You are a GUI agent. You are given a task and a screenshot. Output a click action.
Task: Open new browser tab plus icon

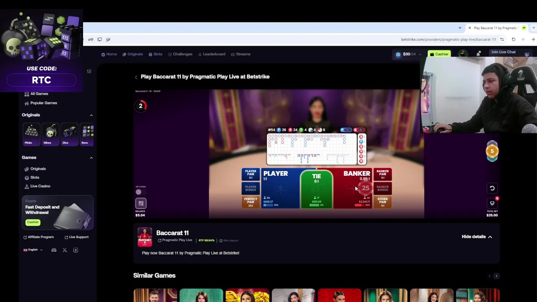pos(460,28)
